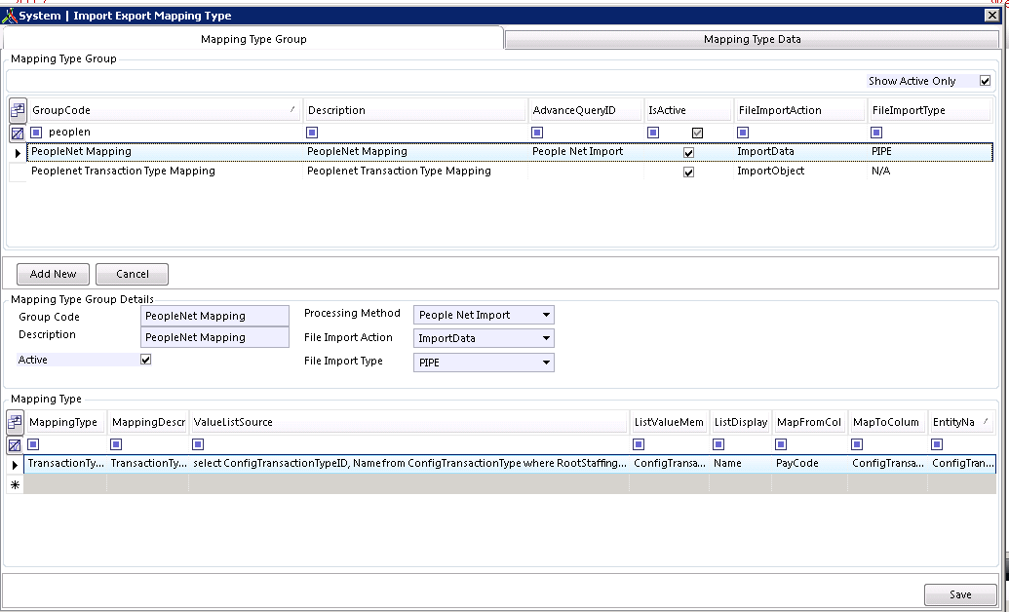Open the File Import Action dropdown
The width and height of the screenshot is (1009, 612).
546,338
